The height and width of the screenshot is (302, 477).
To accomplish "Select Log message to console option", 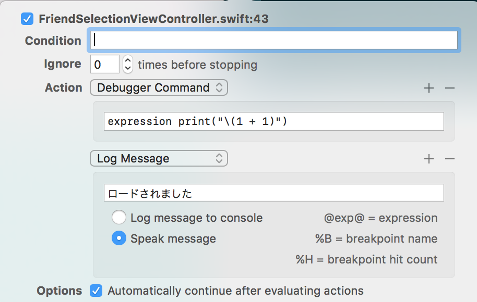I will [119, 218].
